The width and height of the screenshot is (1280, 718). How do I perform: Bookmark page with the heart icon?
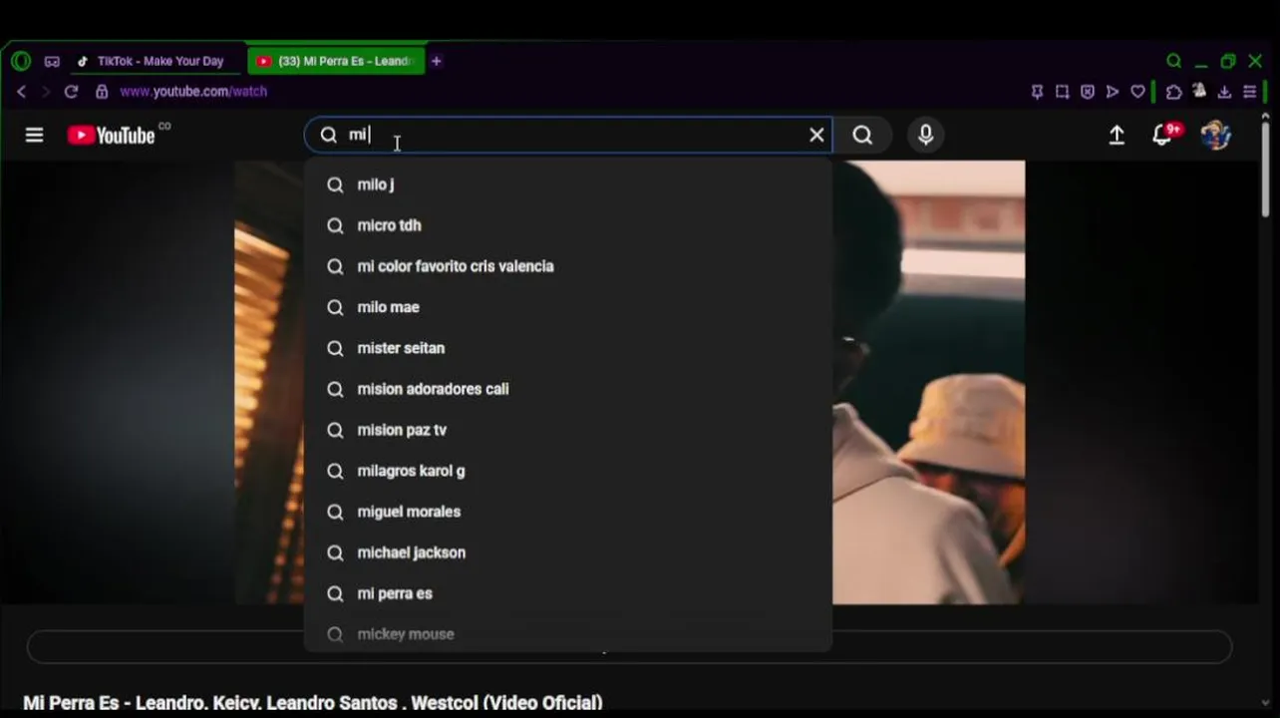pos(1137,92)
